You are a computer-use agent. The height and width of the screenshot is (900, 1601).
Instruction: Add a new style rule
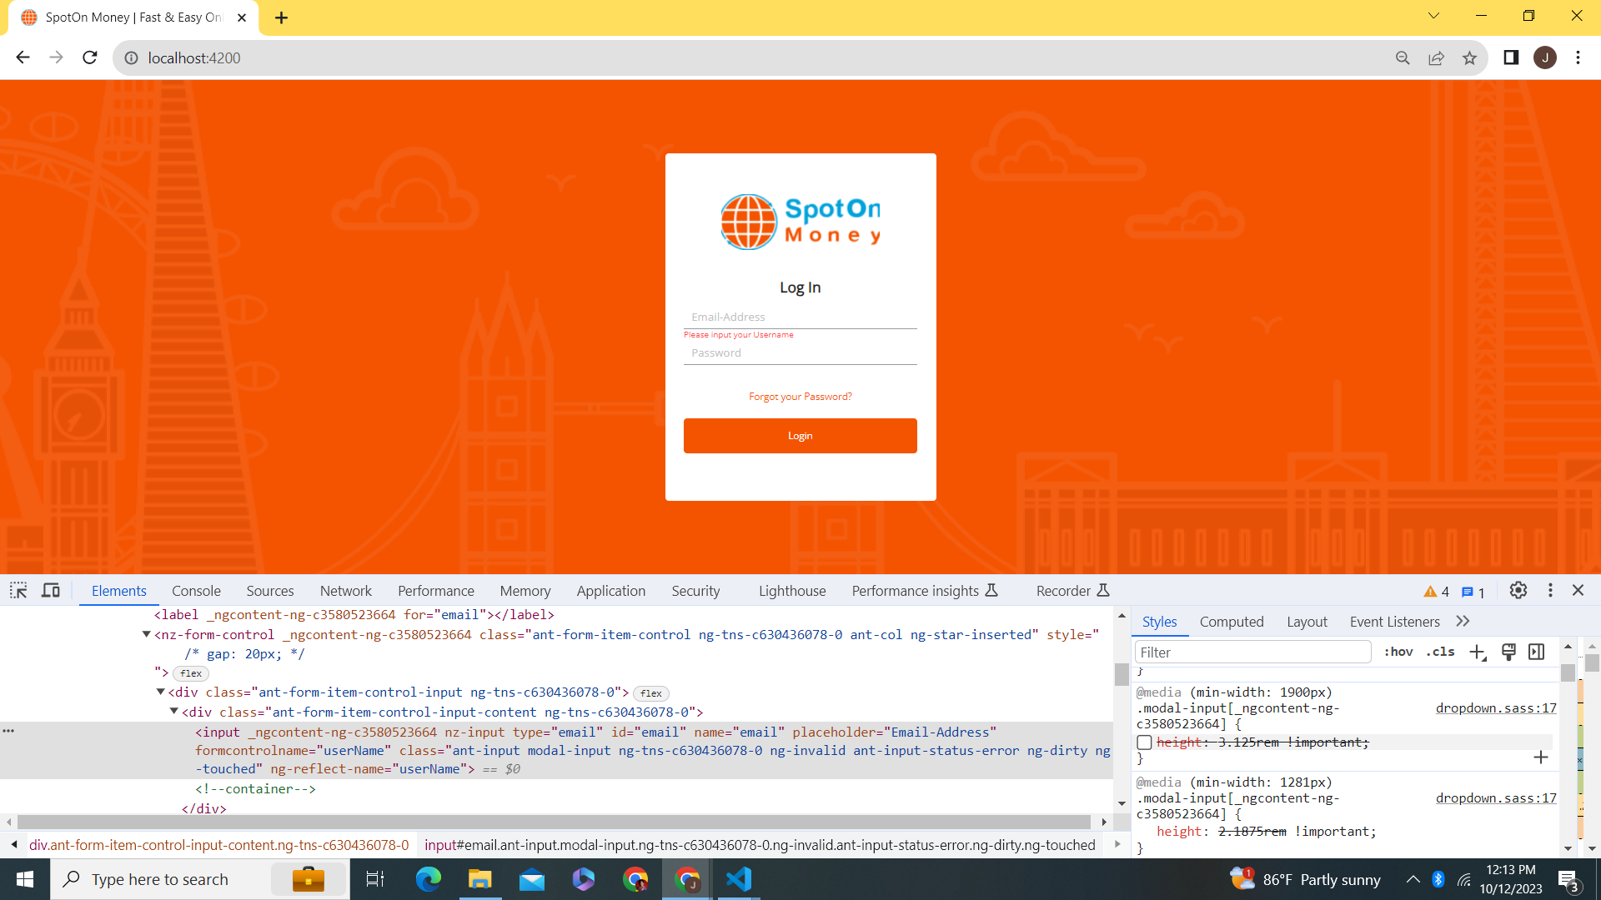pyautogui.click(x=1478, y=652)
